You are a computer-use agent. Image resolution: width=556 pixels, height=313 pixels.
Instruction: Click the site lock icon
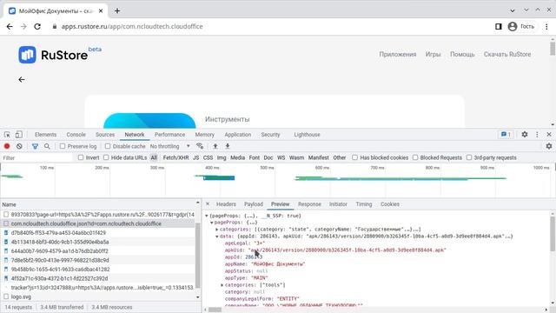pos(55,27)
